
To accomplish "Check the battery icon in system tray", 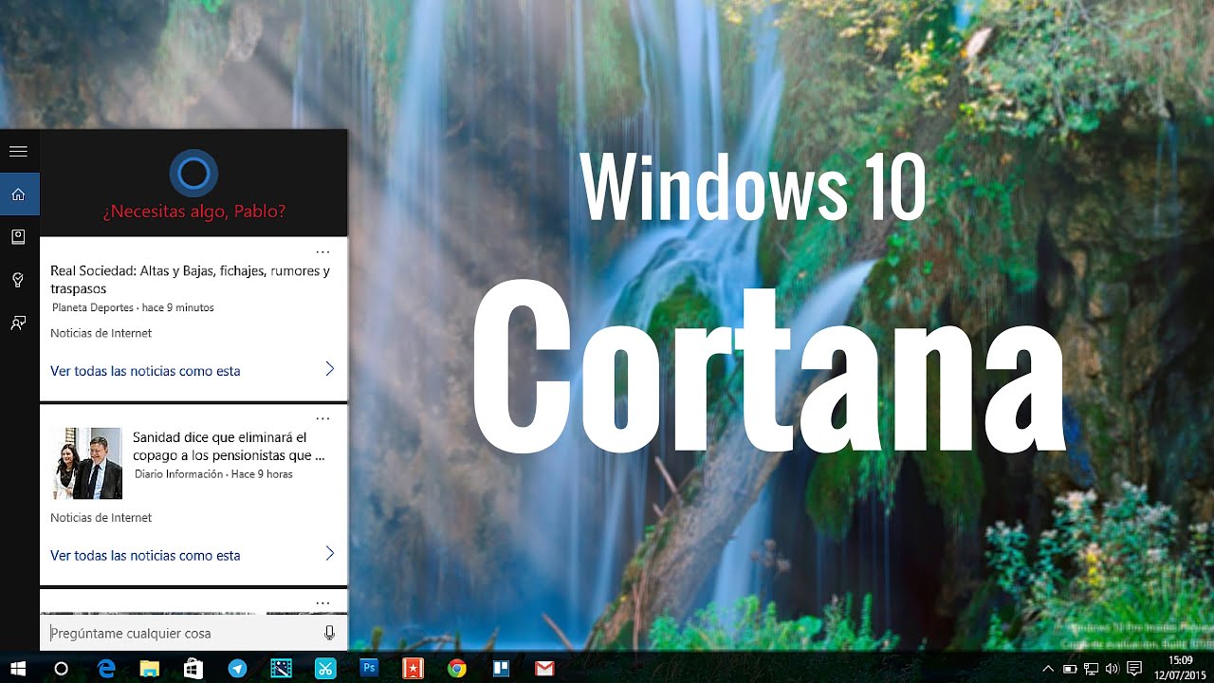I will (1070, 669).
